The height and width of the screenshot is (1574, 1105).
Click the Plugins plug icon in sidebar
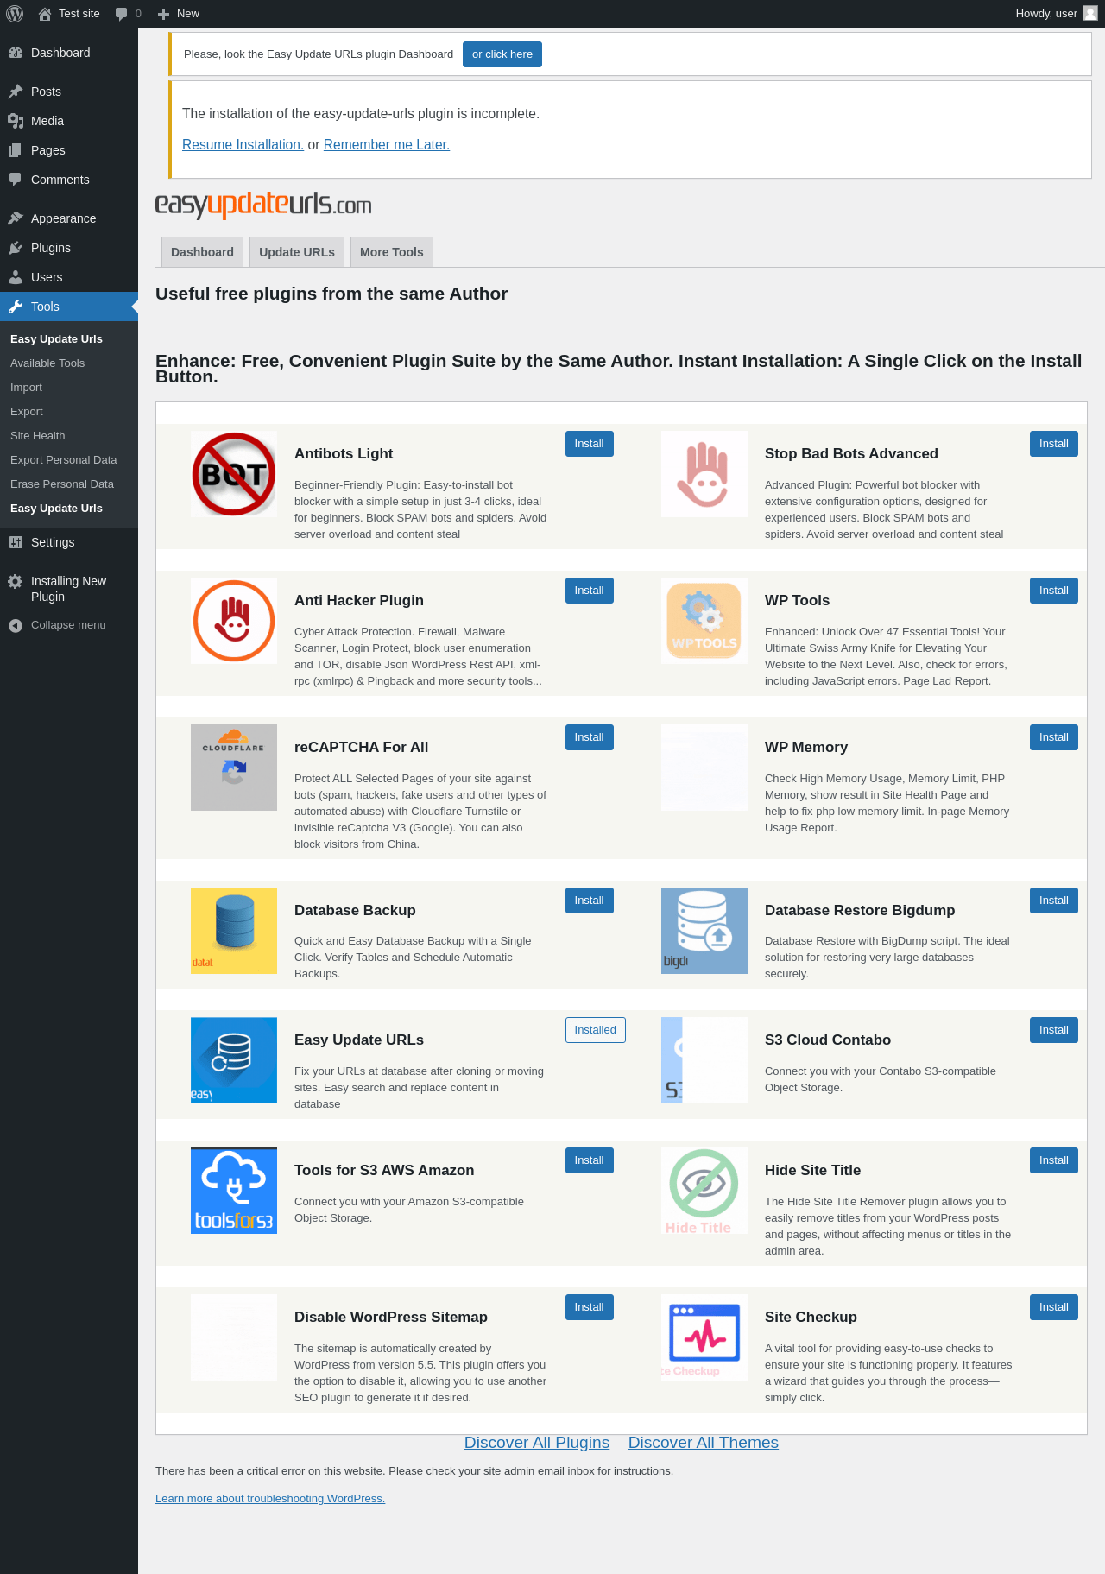tap(16, 248)
